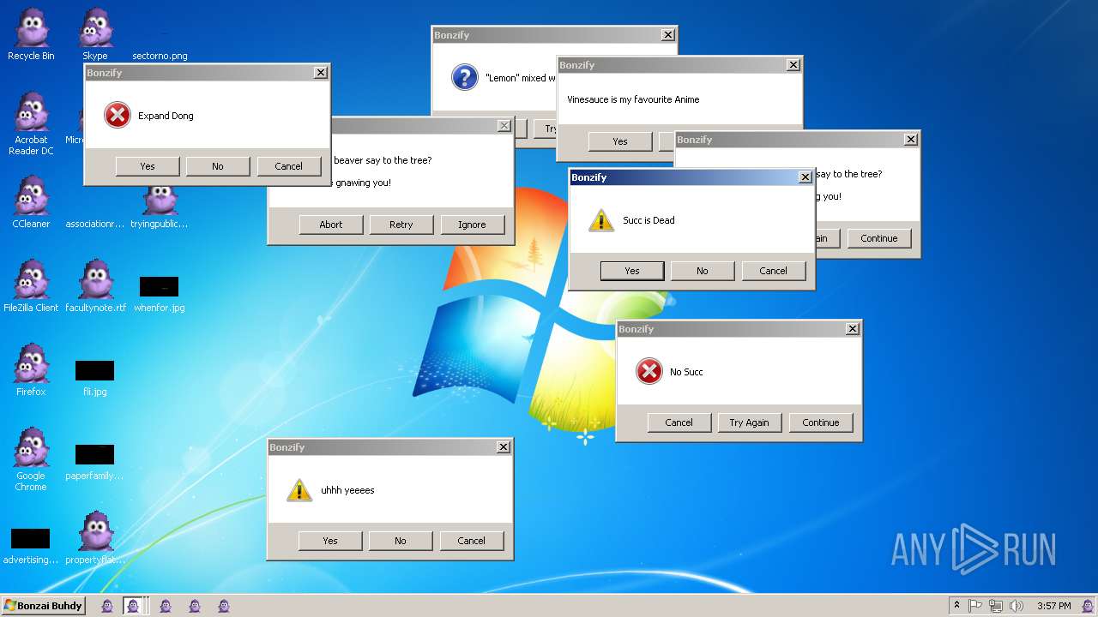Open the 3:57 PM taskbar clock

(x=1053, y=606)
